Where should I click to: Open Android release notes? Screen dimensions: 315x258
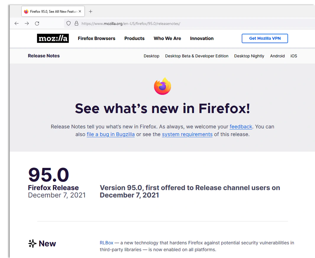277,56
